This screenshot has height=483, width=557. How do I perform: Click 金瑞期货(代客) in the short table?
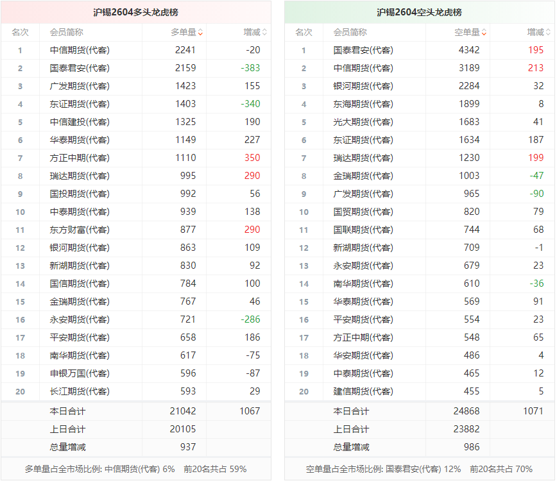[x=363, y=176]
